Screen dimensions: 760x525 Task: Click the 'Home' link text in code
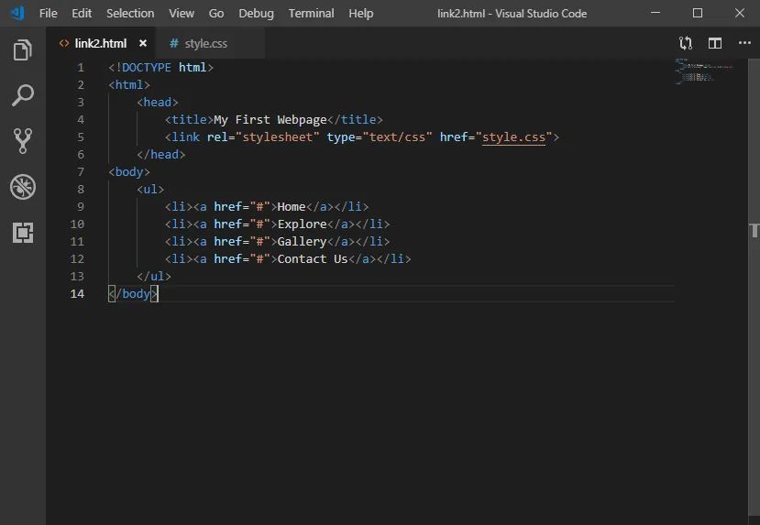tap(292, 207)
